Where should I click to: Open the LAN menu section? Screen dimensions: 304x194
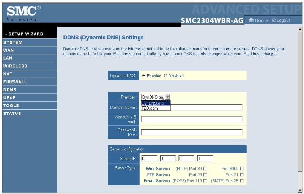pyautogui.click(x=30, y=58)
